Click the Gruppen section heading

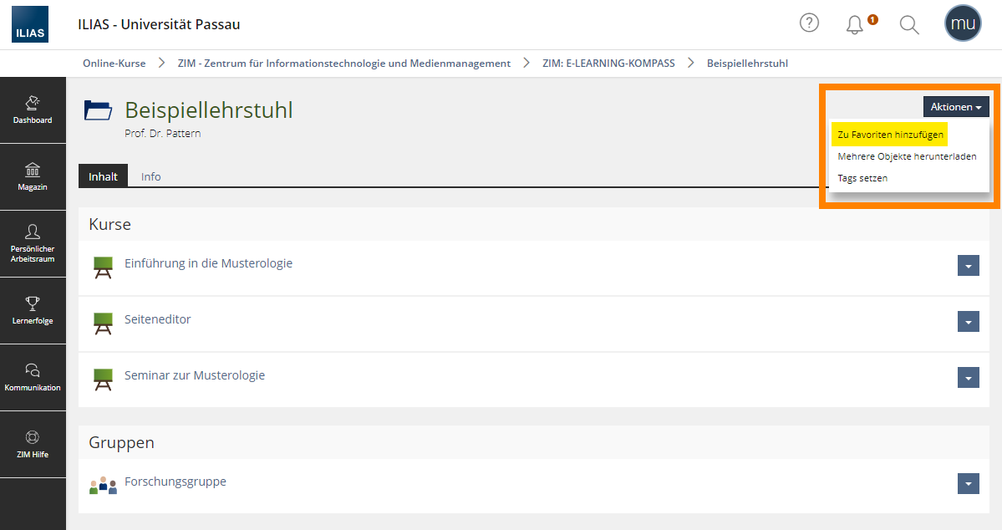click(x=121, y=442)
